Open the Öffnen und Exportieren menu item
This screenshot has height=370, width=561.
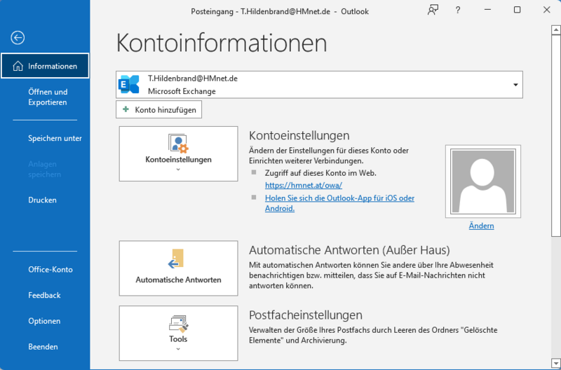tap(48, 97)
